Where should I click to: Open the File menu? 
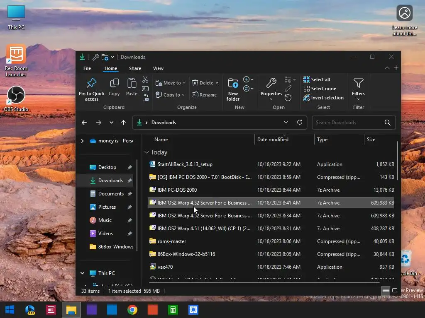click(x=87, y=68)
